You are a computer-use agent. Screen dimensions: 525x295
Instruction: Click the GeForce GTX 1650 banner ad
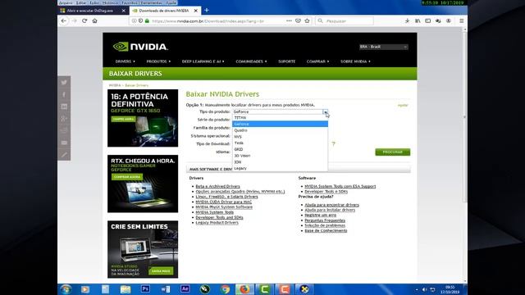(143, 118)
